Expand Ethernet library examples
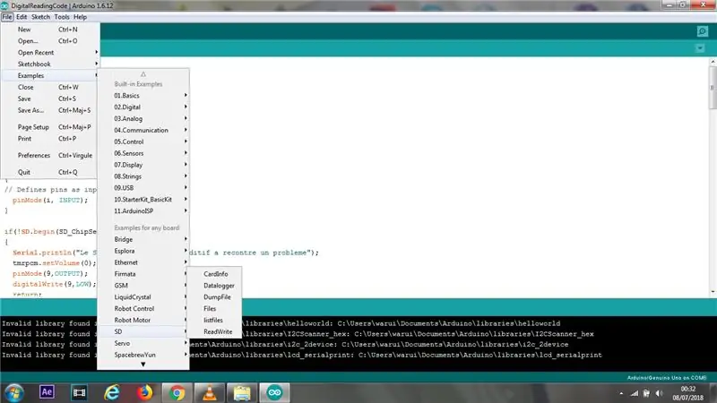 tap(143, 262)
